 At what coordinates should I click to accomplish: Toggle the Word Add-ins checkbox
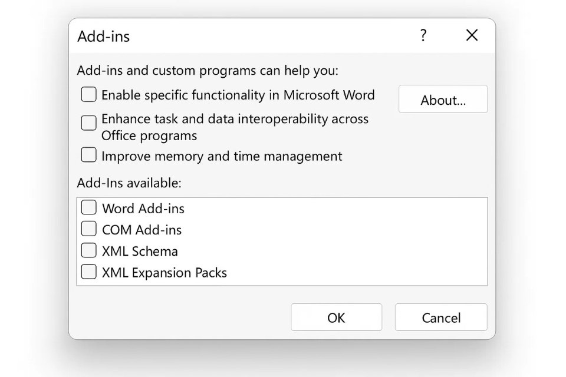point(88,207)
